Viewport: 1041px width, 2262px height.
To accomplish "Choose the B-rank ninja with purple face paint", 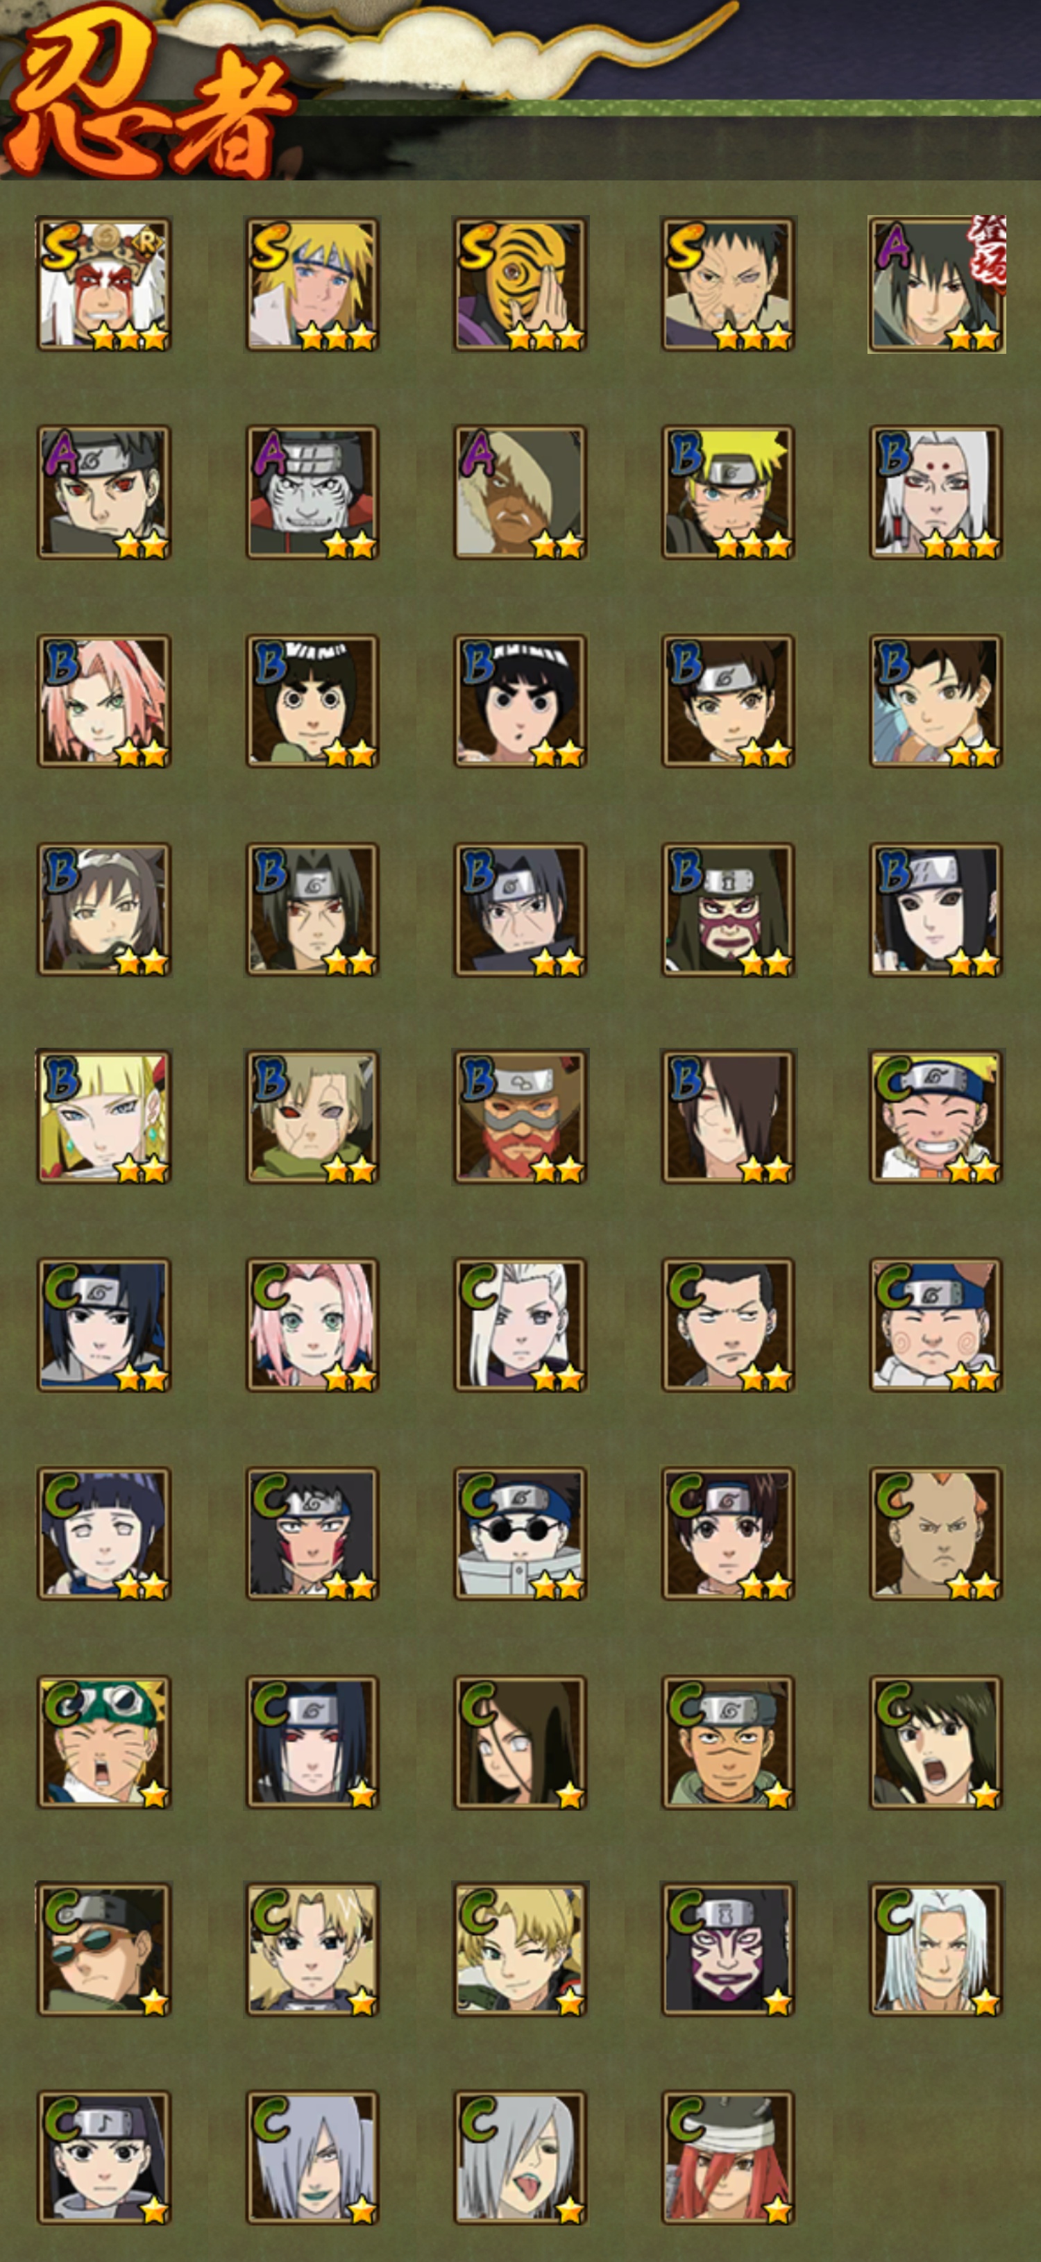I will pyautogui.click(x=728, y=910).
